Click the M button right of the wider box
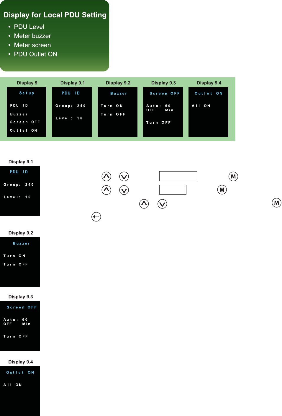This screenshot has width=282, height=416. click(233, 177)
